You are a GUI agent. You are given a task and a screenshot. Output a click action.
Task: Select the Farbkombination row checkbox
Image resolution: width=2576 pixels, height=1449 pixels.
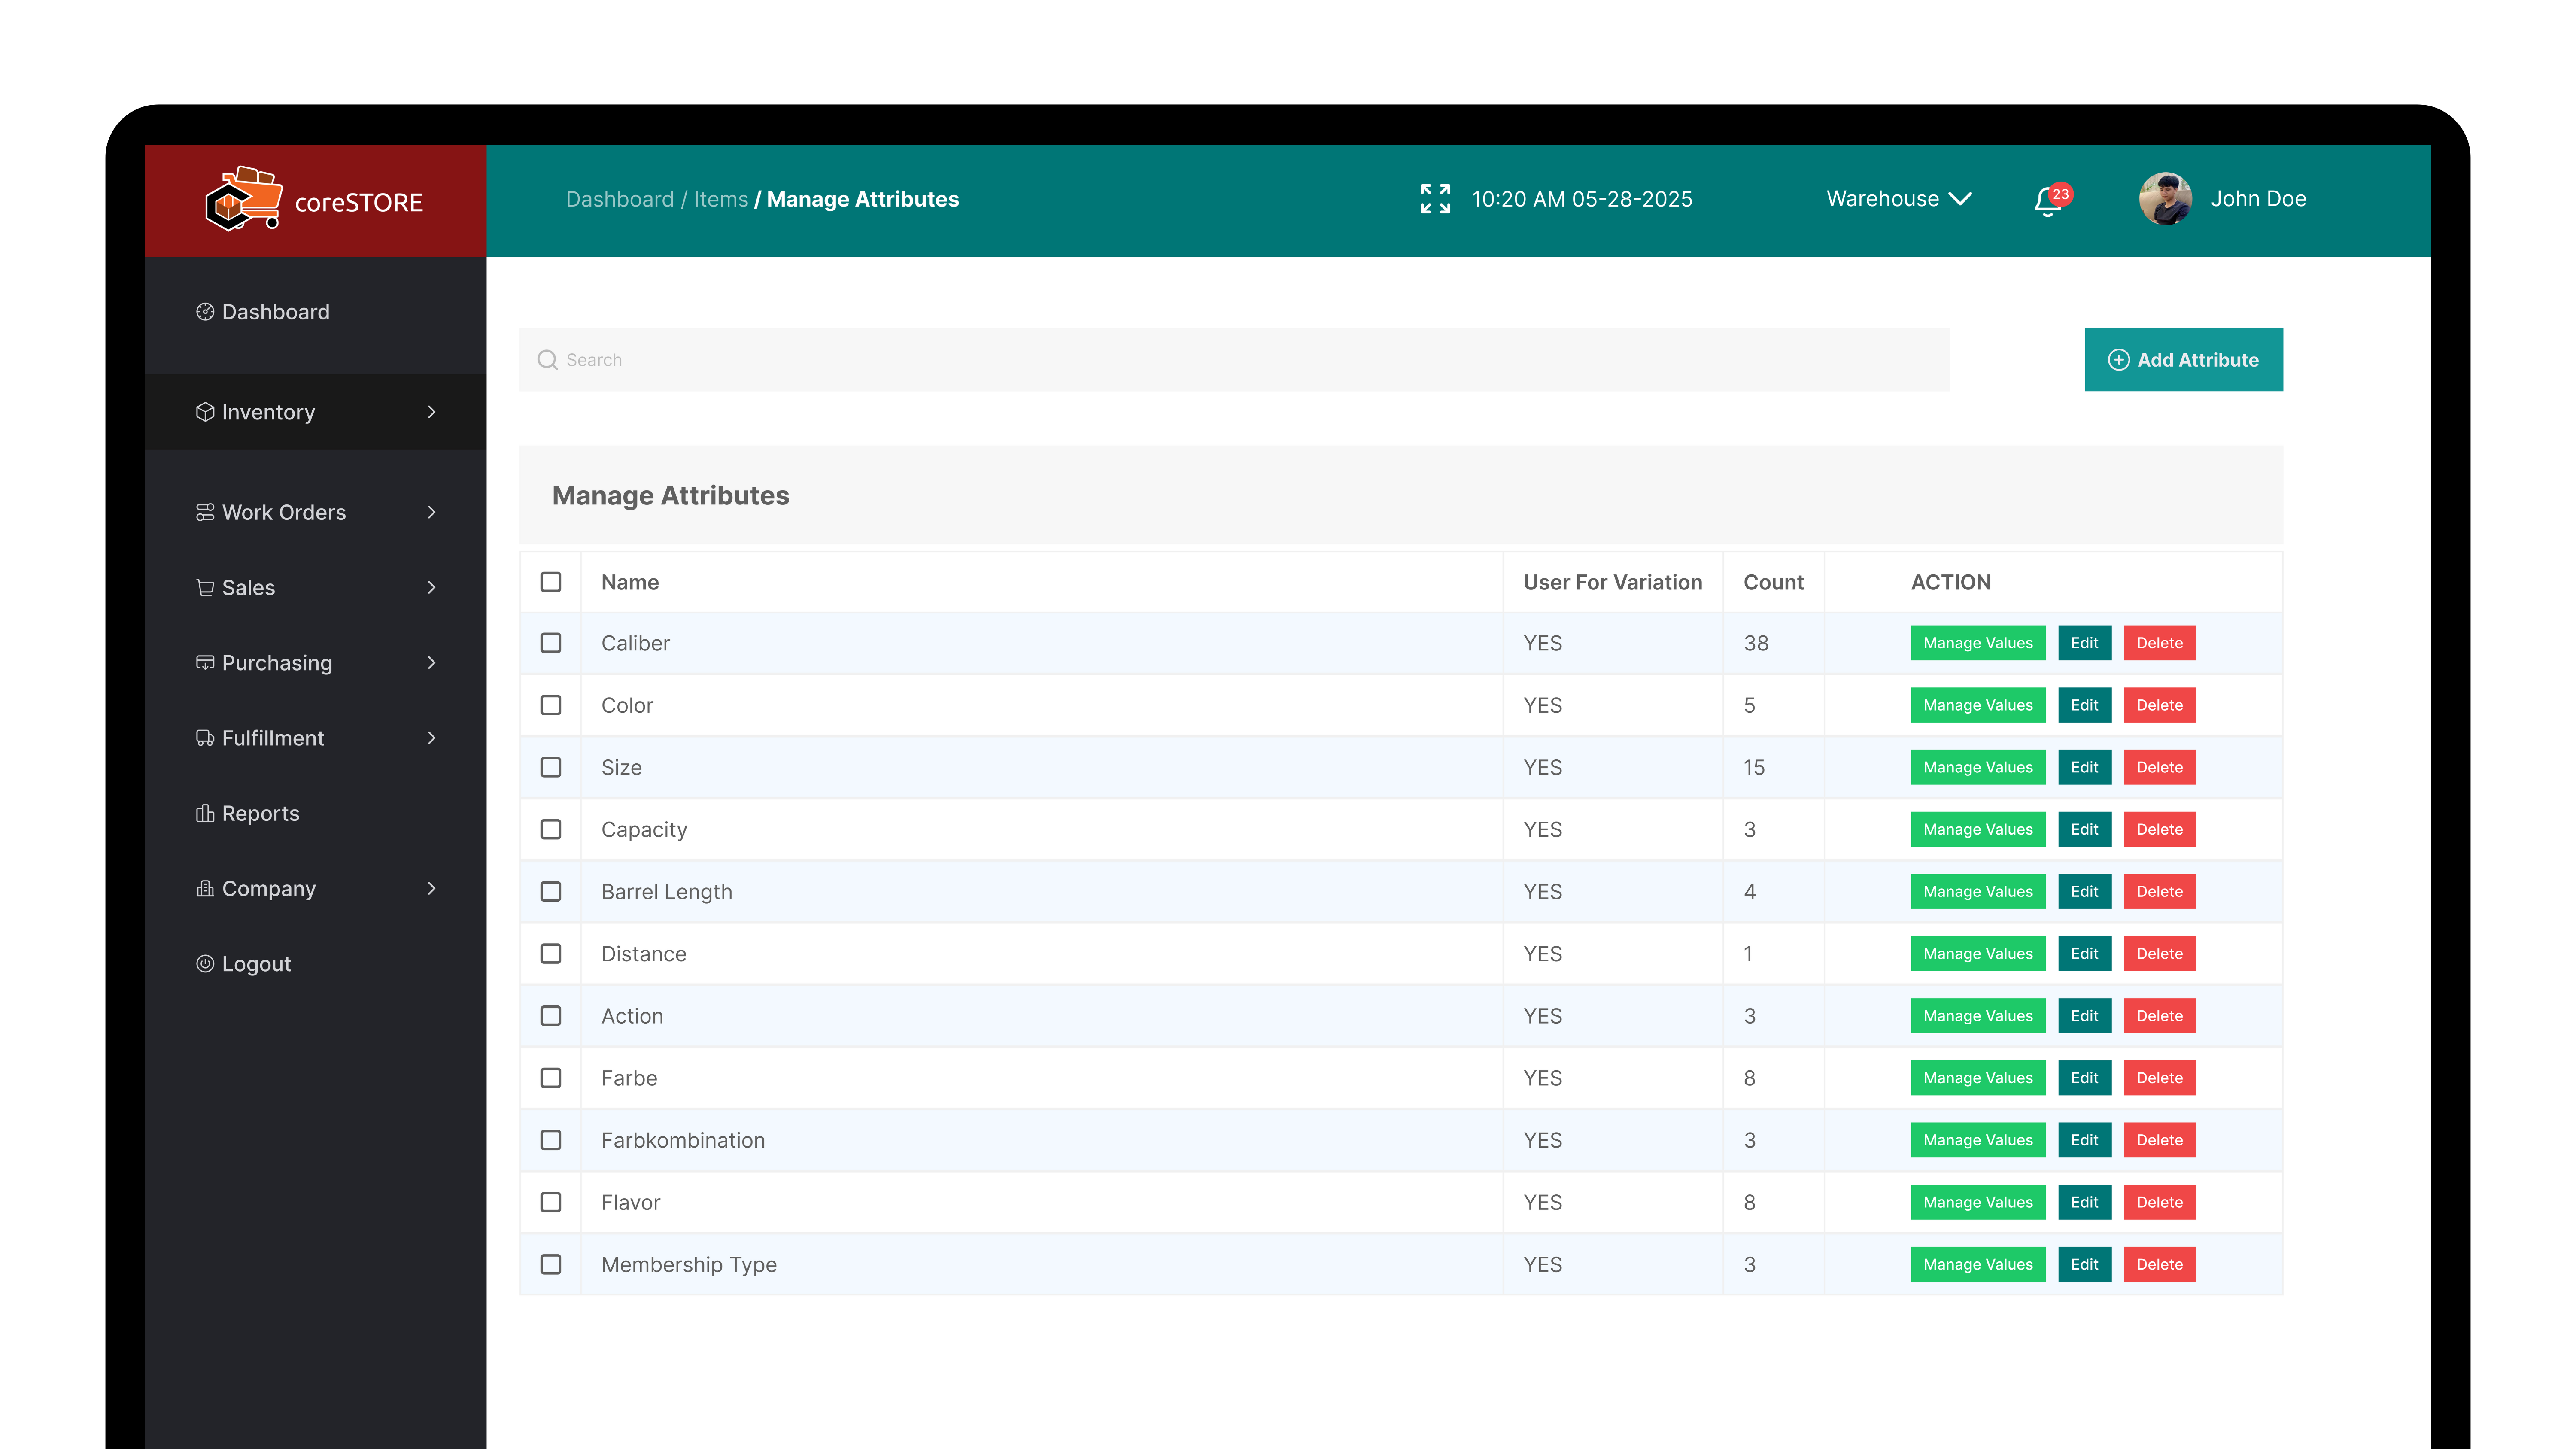click(x=551, y=1140)
